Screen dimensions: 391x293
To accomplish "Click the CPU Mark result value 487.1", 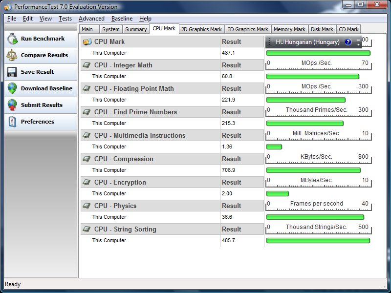I will (x=228, y=53).
